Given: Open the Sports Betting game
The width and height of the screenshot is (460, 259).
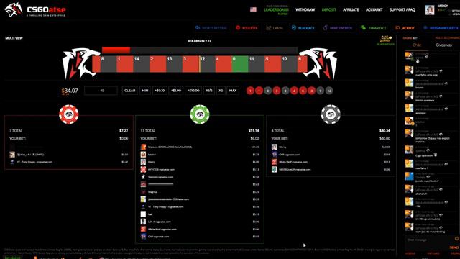Looking at the screenshot, I should pyautogui.click(x=211, y=28).
